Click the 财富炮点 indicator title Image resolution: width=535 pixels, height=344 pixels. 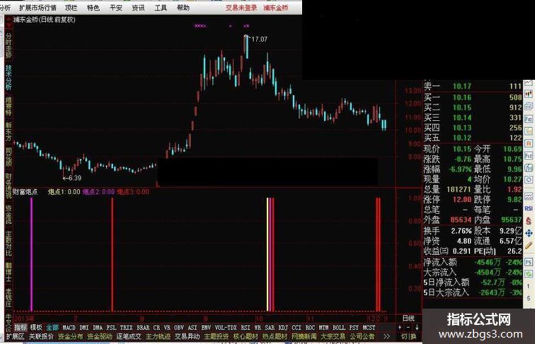[25, 191]
